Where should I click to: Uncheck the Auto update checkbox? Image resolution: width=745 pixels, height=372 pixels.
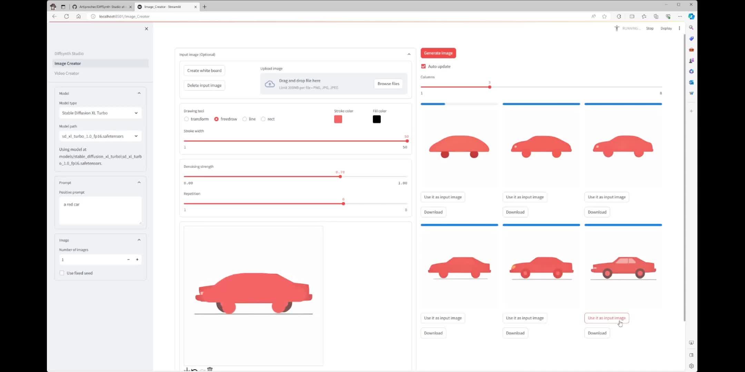click(x=423, y=66)
